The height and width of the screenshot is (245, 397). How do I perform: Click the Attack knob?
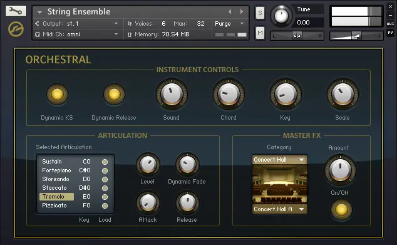(x=148, y=202)
